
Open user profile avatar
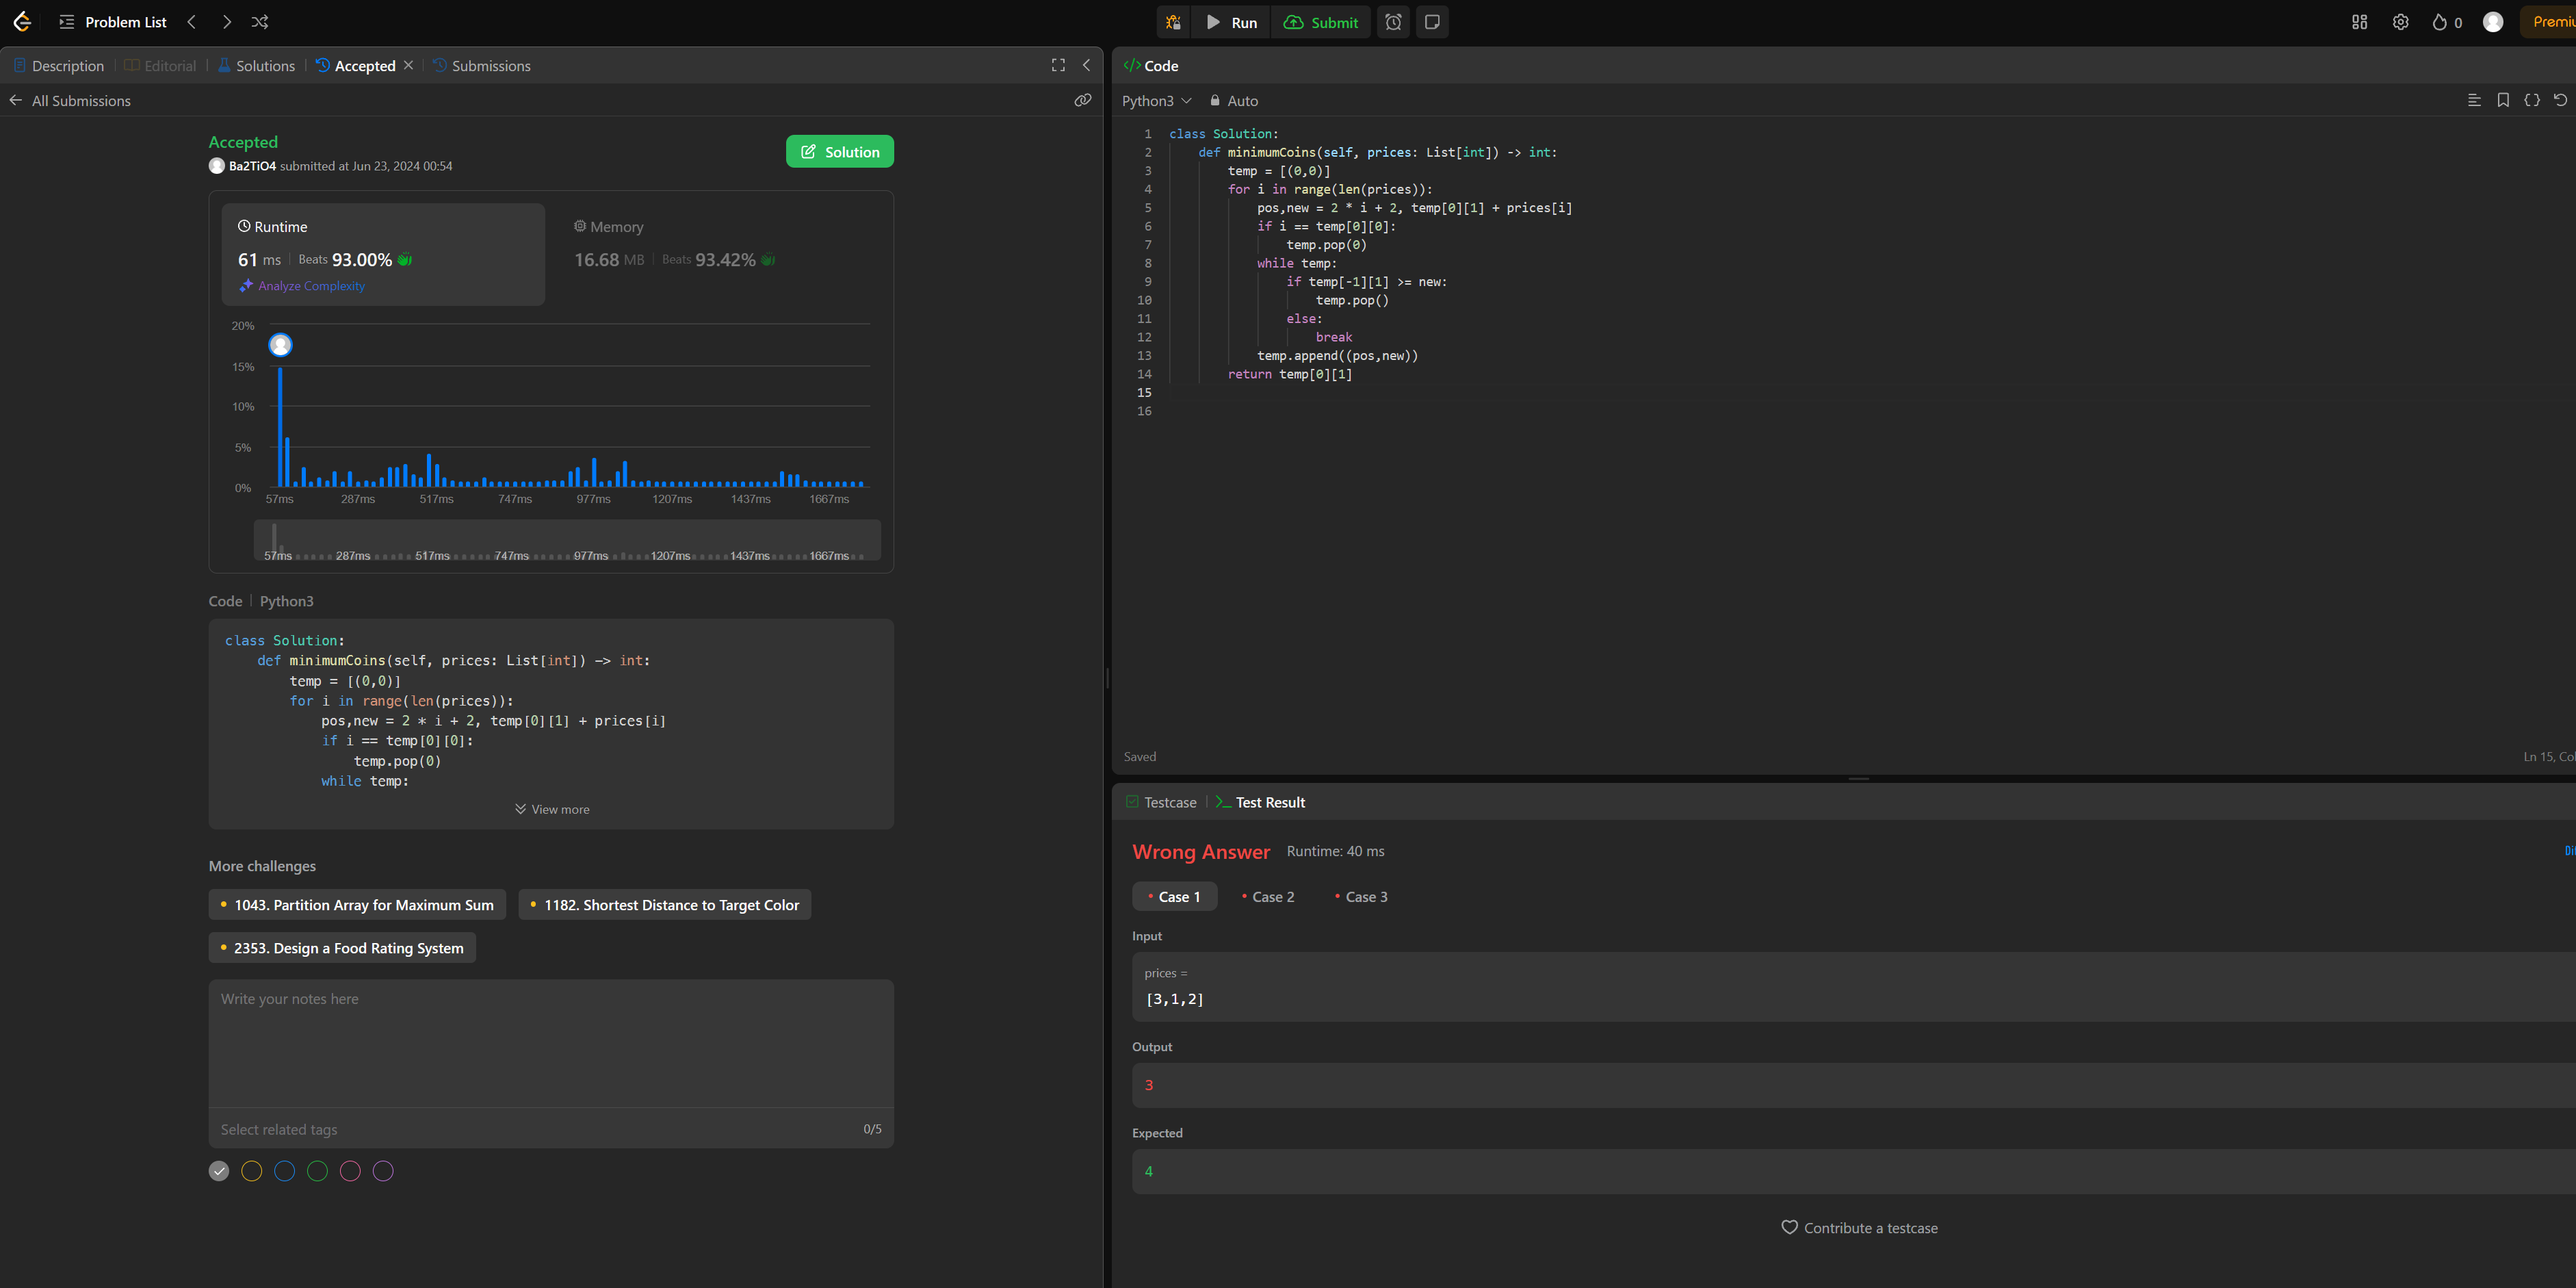tap(2493, 22)
